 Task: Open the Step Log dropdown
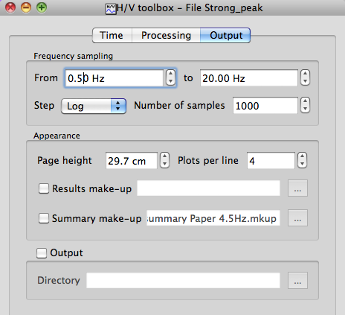94,106
